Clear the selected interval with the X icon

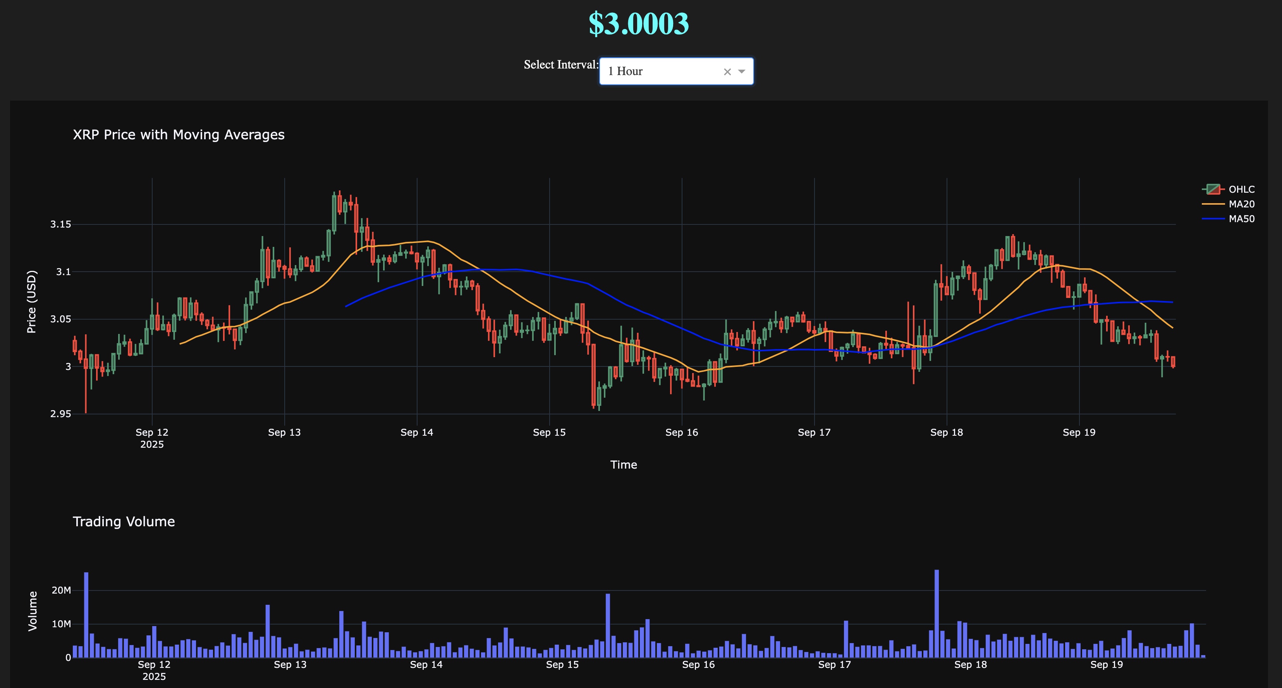tap(727, 72)
